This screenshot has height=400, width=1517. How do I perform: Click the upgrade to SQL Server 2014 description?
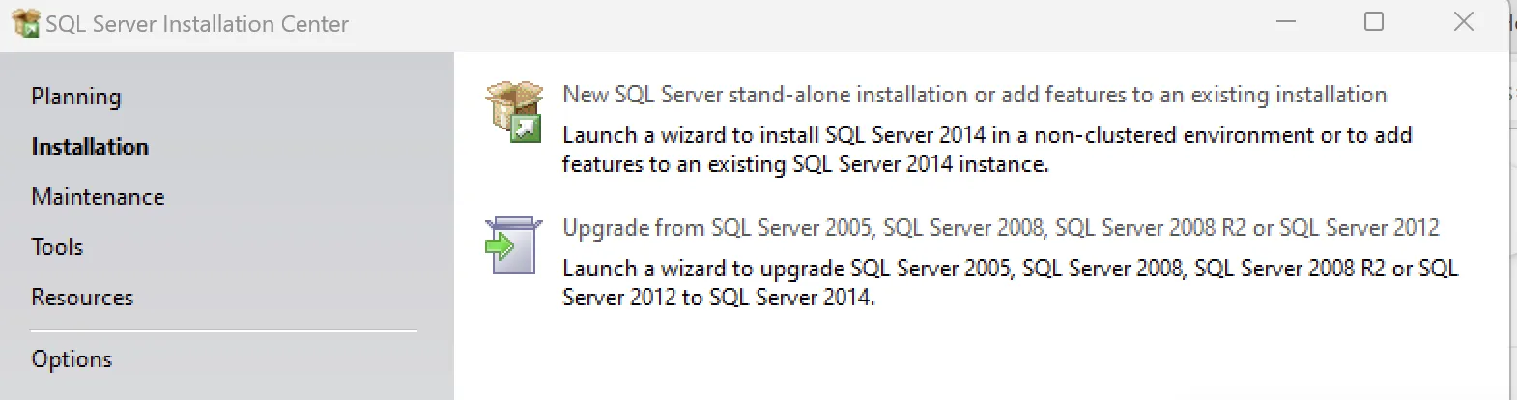1010,282
